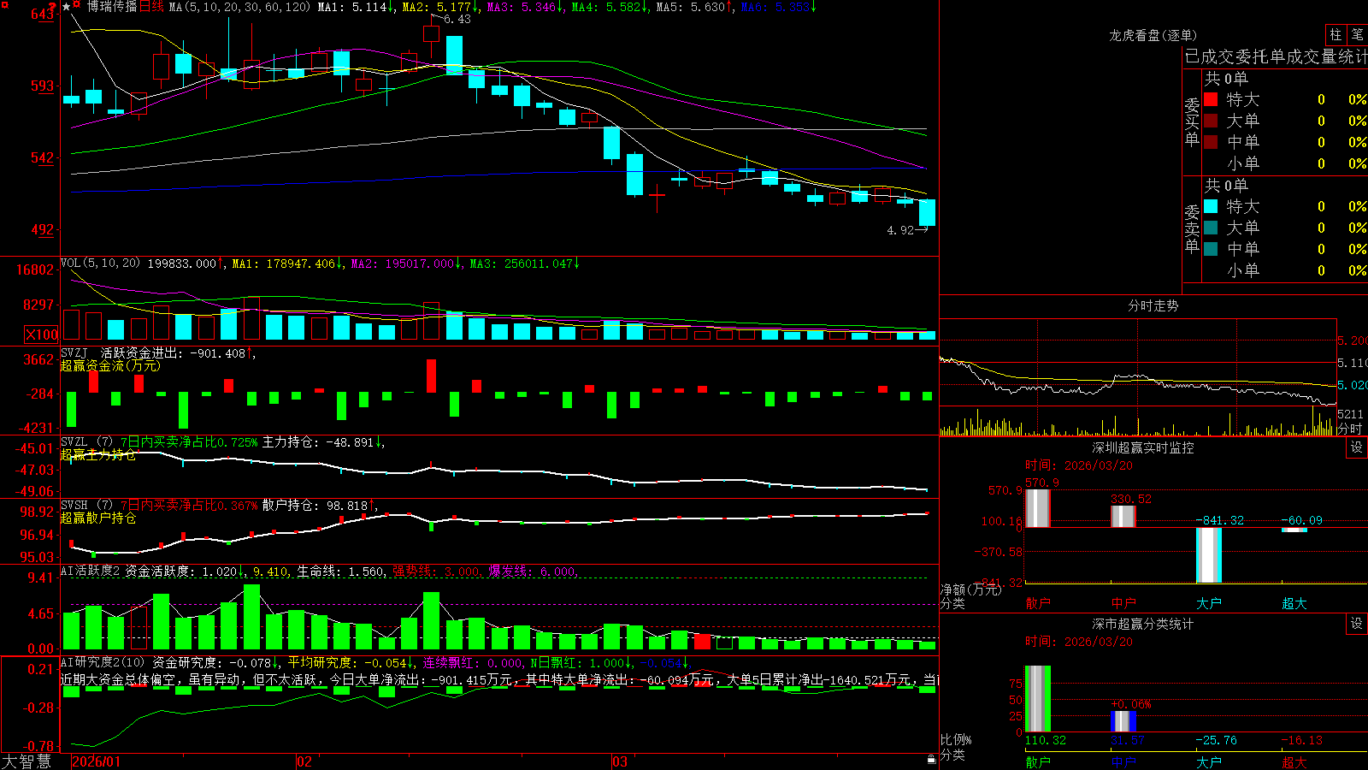Open 设 settings for 深圳超赢实时监控

coord(1357,447)
